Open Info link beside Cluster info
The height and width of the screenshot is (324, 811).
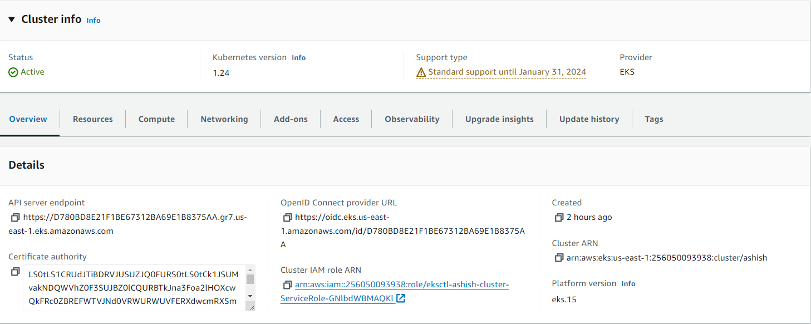point(94,20)
